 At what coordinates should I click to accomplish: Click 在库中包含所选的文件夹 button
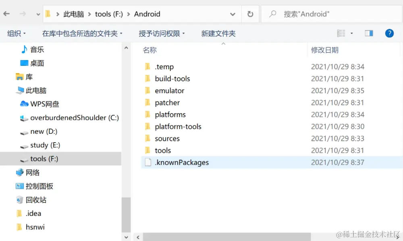pyautogui.click(x=82, y=33)
